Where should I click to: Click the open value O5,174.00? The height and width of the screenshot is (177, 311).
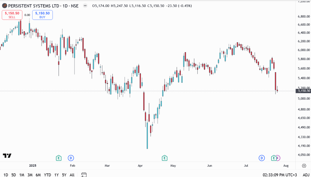[x=101, y=6]
